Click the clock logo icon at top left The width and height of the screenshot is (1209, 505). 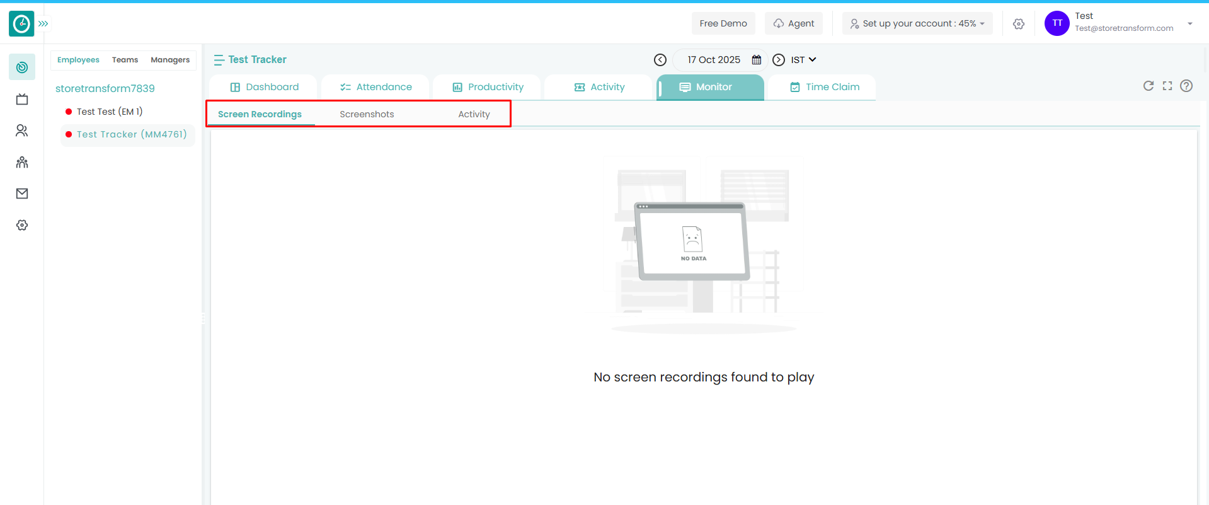[21, 24]
